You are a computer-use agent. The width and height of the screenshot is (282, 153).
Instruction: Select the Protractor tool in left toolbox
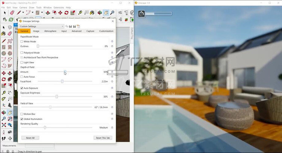point(4,99)
